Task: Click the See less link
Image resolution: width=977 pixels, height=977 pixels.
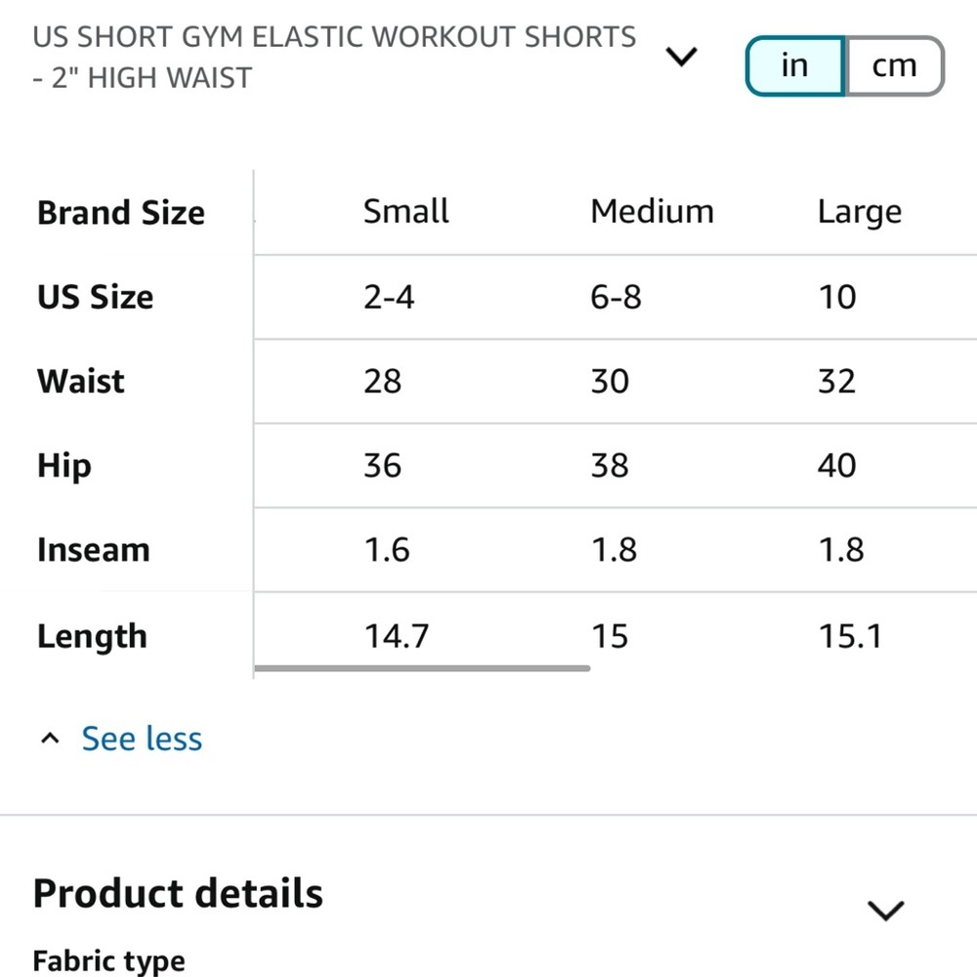Action: tap(142, 739)
